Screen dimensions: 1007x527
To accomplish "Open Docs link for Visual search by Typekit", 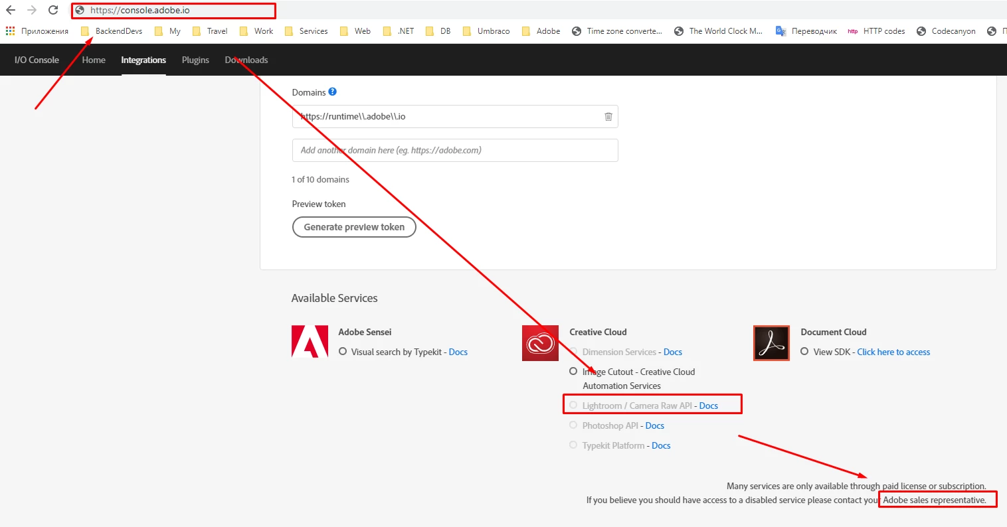I will pos(458,352).
